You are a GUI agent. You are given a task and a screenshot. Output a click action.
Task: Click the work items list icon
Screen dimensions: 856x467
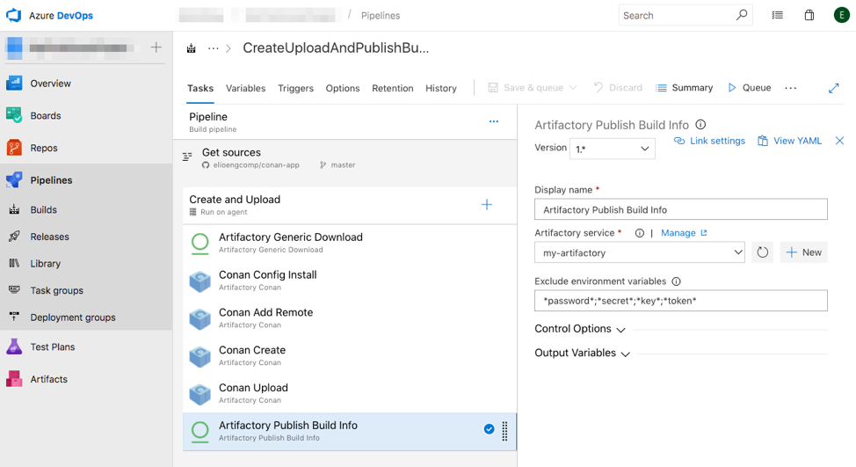777,15
